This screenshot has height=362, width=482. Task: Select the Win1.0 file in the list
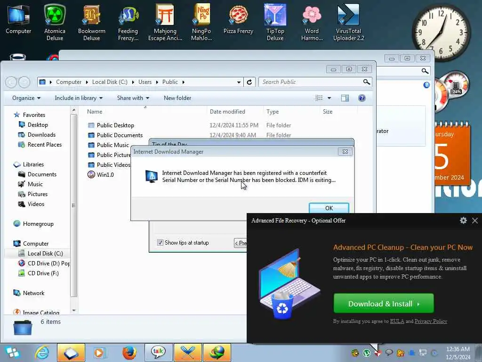[x=105, y=174]
